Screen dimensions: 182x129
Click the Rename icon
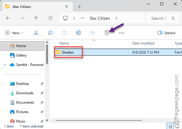pos(79,33)
